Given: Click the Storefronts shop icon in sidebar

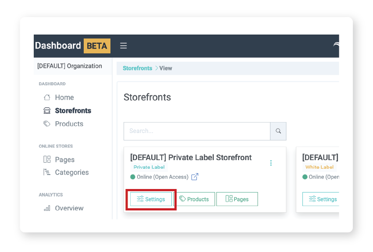Looking at the screenshot, I should point(47,111).
